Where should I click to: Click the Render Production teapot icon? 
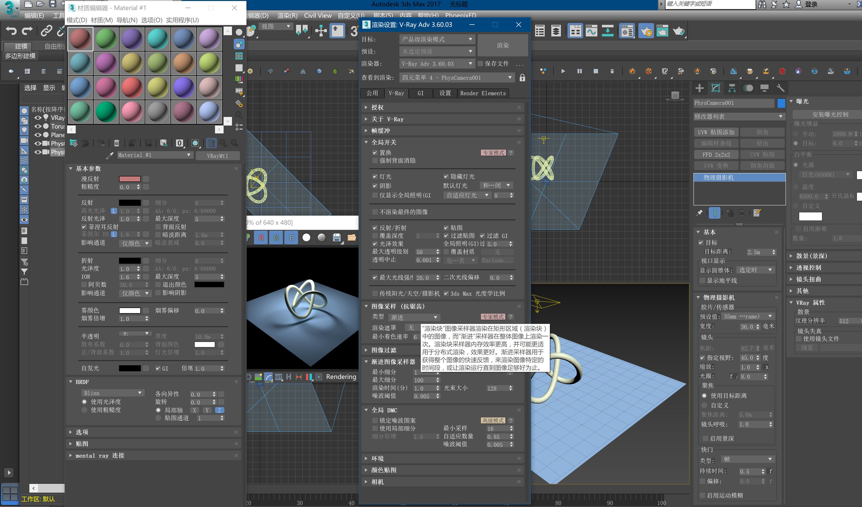click(679, 31)
